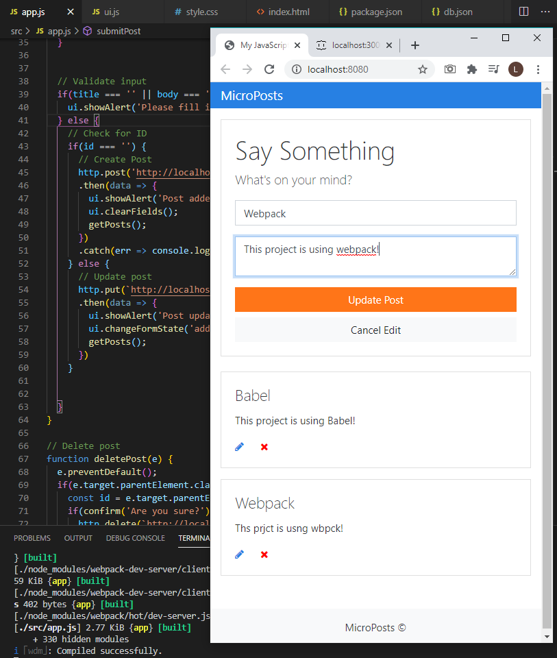This screenshot has width=557, height=658.
Task: Click 'Compiled successfully.' terminal text
Action: [109, 651]
